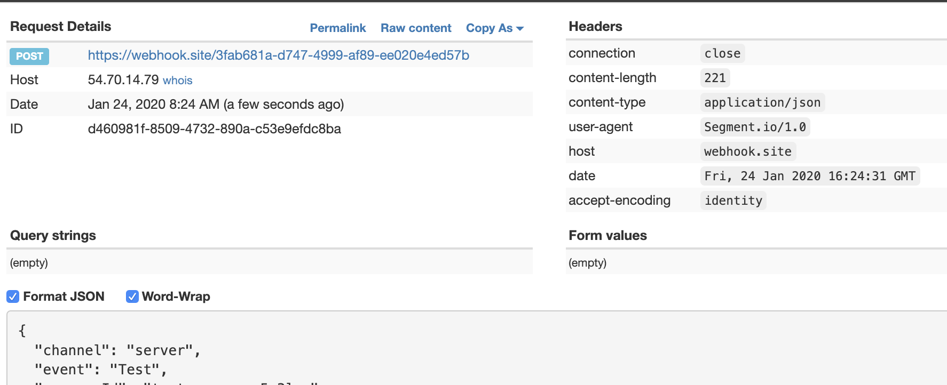Click the identity accept-encoding value

pyautogui.click(x=733, y=200)
